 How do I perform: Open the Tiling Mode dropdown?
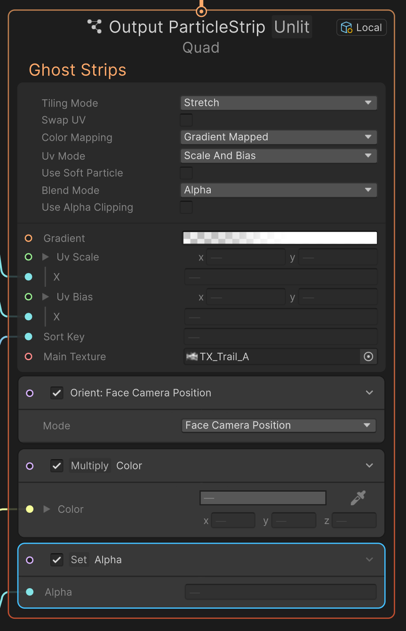coord(279,103)
